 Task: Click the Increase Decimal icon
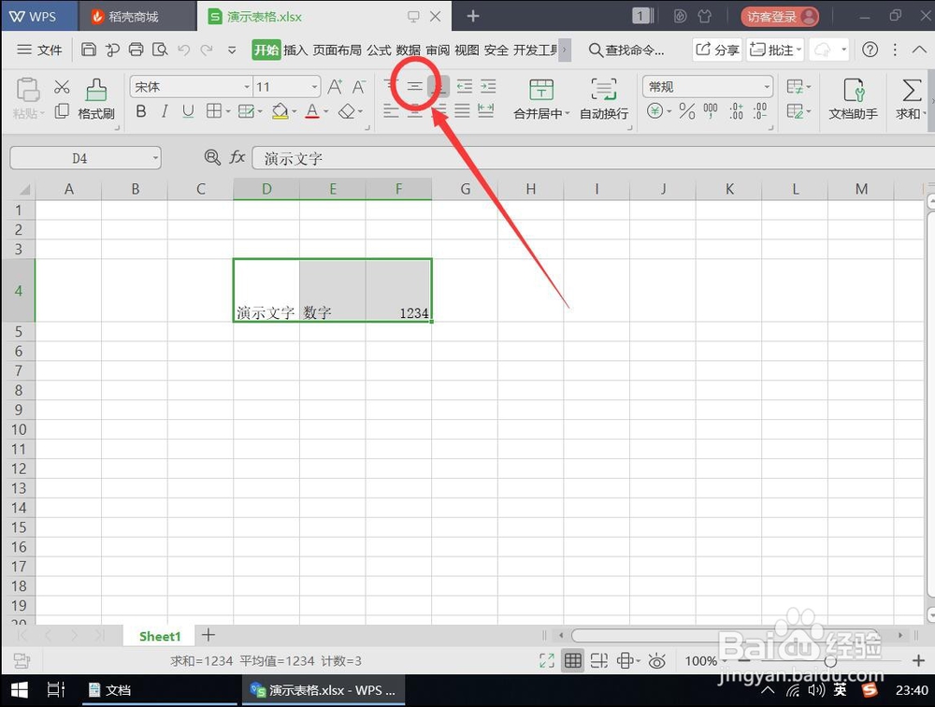coord(735,111)
